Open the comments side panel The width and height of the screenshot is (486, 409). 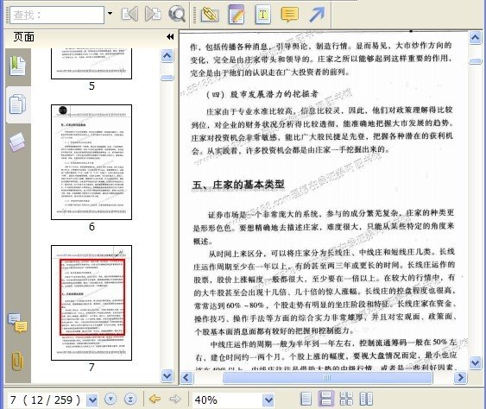(x=17, y=323)
